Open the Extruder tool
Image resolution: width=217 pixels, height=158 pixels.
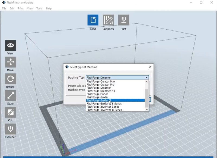tap(10, 129)
